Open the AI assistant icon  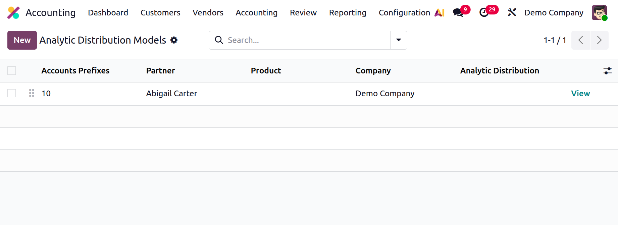tap(440, 13)
